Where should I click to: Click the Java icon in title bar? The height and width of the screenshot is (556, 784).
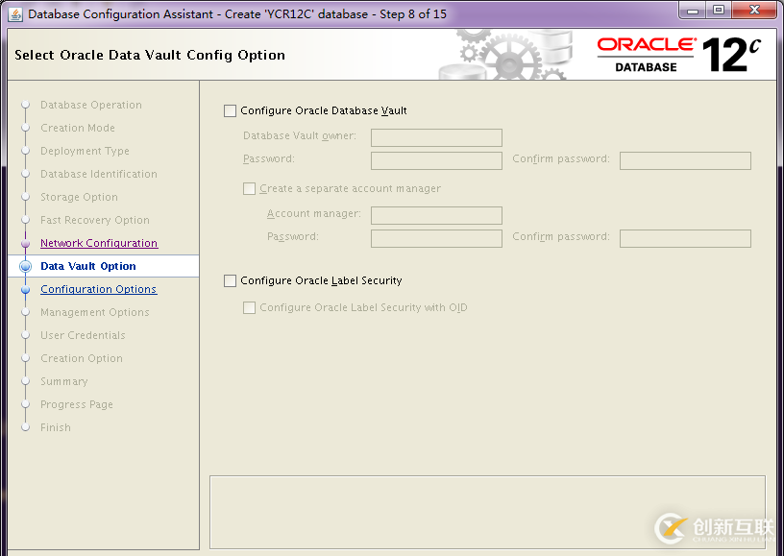(15, 14)
